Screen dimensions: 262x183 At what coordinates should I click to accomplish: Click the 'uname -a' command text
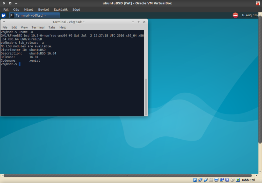coord(26,32)
